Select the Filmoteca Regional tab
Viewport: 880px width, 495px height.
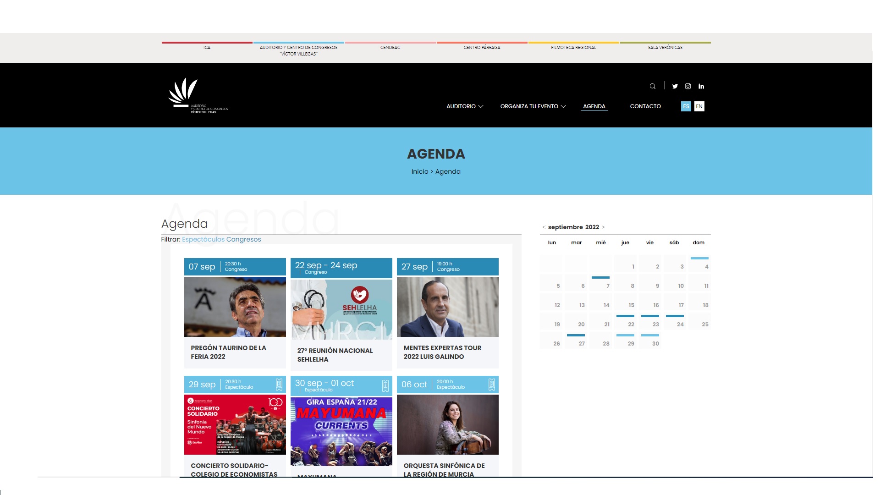click(573, 48)
